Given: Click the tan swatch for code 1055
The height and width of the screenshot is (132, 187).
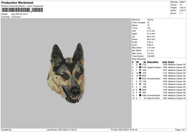Looking at the screenshot, I should (x=140, y=81).
